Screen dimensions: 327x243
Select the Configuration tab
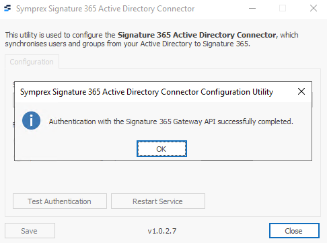(32, 62)
